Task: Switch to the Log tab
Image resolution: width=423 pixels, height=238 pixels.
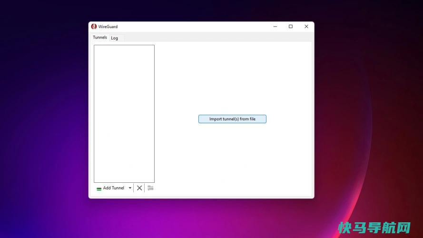Action: [x=115, y=38]
